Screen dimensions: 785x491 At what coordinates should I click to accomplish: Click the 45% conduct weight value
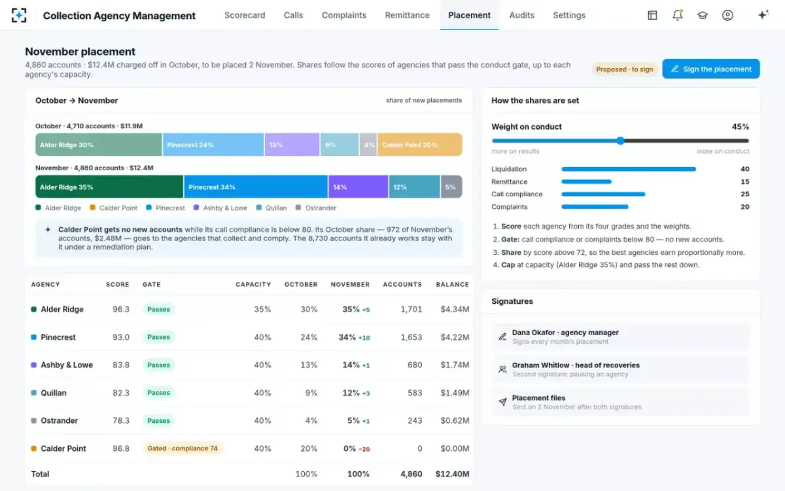point(741,126)
